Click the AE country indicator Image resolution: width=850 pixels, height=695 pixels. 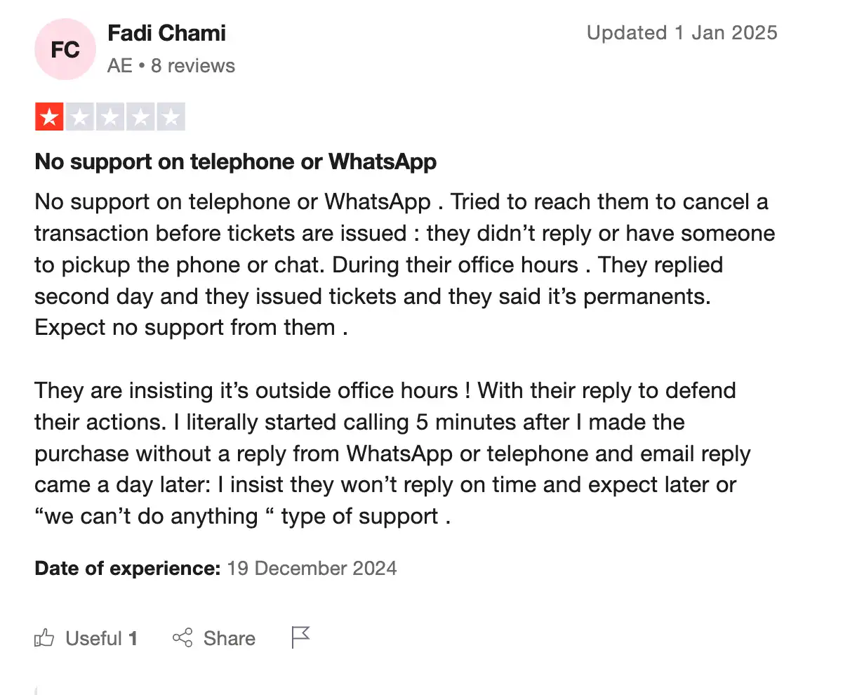[x=118, y=65]
